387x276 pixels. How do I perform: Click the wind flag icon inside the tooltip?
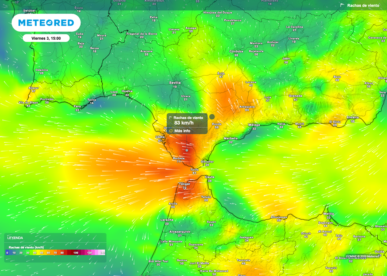click(171, 118)
